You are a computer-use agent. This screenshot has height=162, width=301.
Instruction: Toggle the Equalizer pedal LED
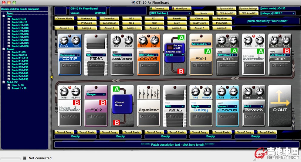[148, 87]
